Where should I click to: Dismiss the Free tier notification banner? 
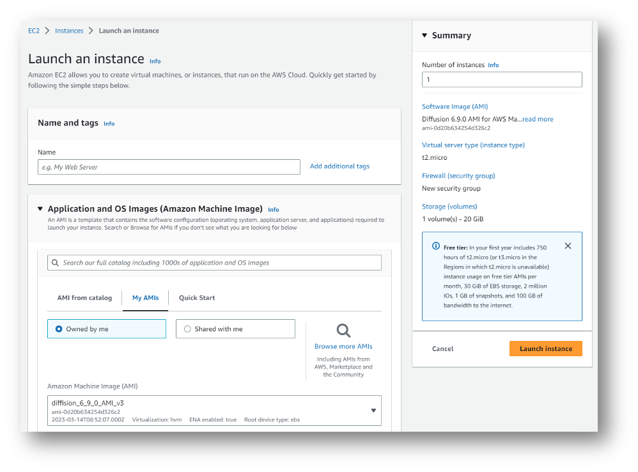pos(568,246)
